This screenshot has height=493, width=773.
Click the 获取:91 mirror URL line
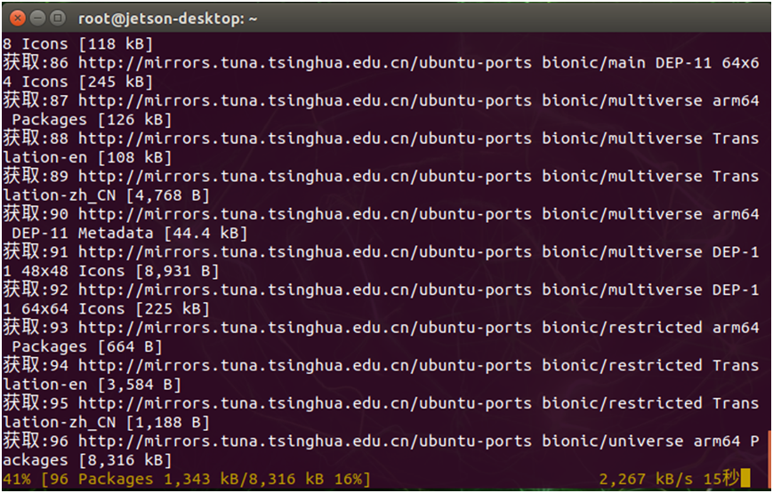click(x=381, y=252)
